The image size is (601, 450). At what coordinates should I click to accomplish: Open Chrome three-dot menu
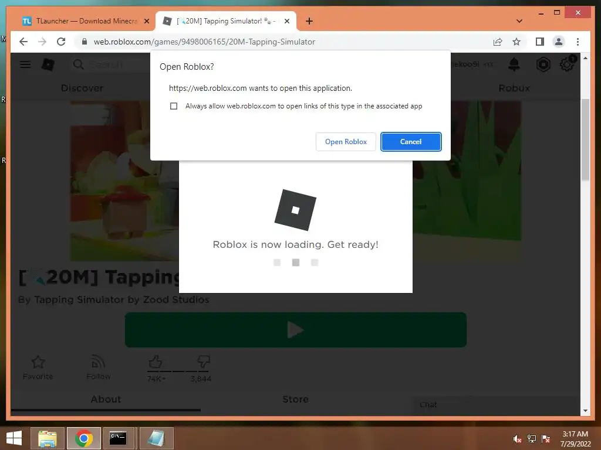[x=578, y=42]
